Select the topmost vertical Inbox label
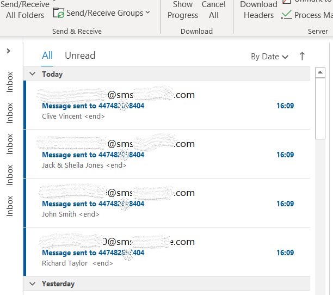Image resolution: width=333 pixels, height=295 pixels. click(x=10, y=82)
